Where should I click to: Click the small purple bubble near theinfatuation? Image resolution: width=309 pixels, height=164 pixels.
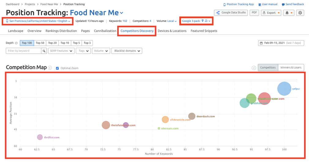click(126, 125)
